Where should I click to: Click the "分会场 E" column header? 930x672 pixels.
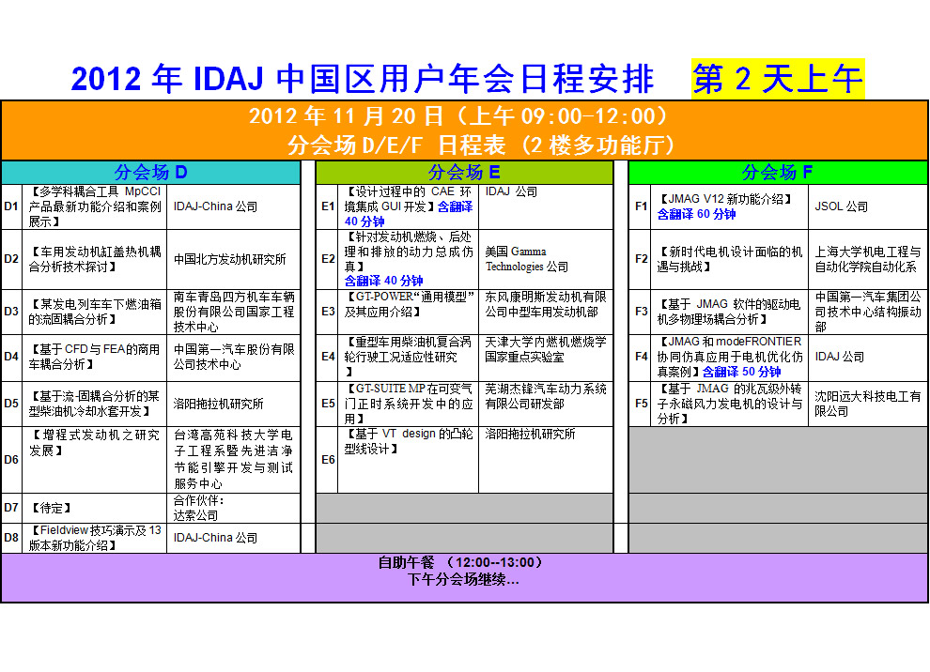464,173
